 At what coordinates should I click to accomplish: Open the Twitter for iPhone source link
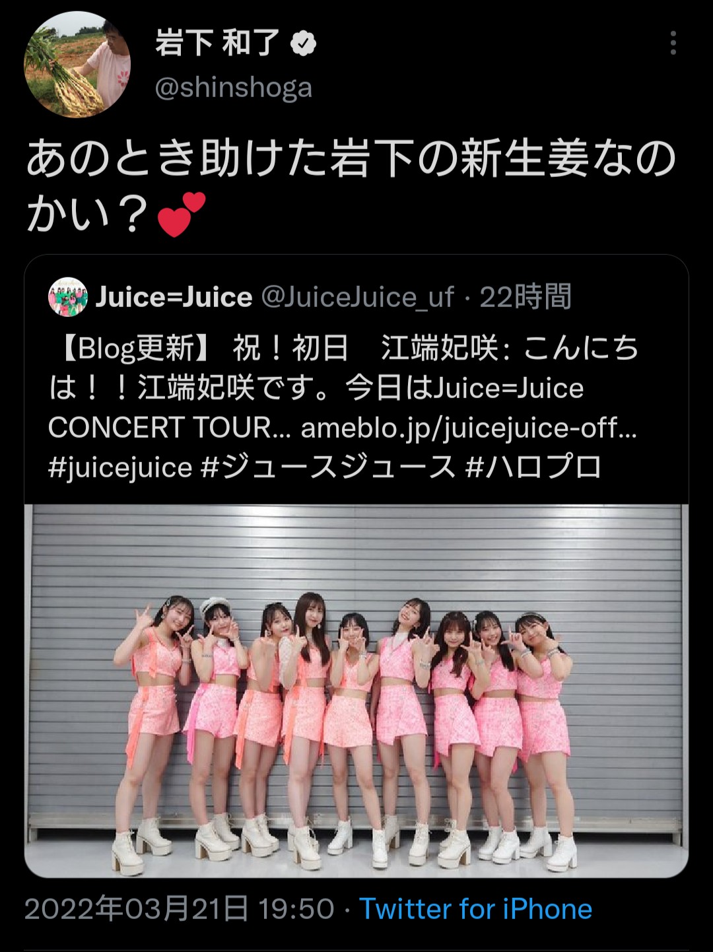pyautogui.click(x=475, y=909)
